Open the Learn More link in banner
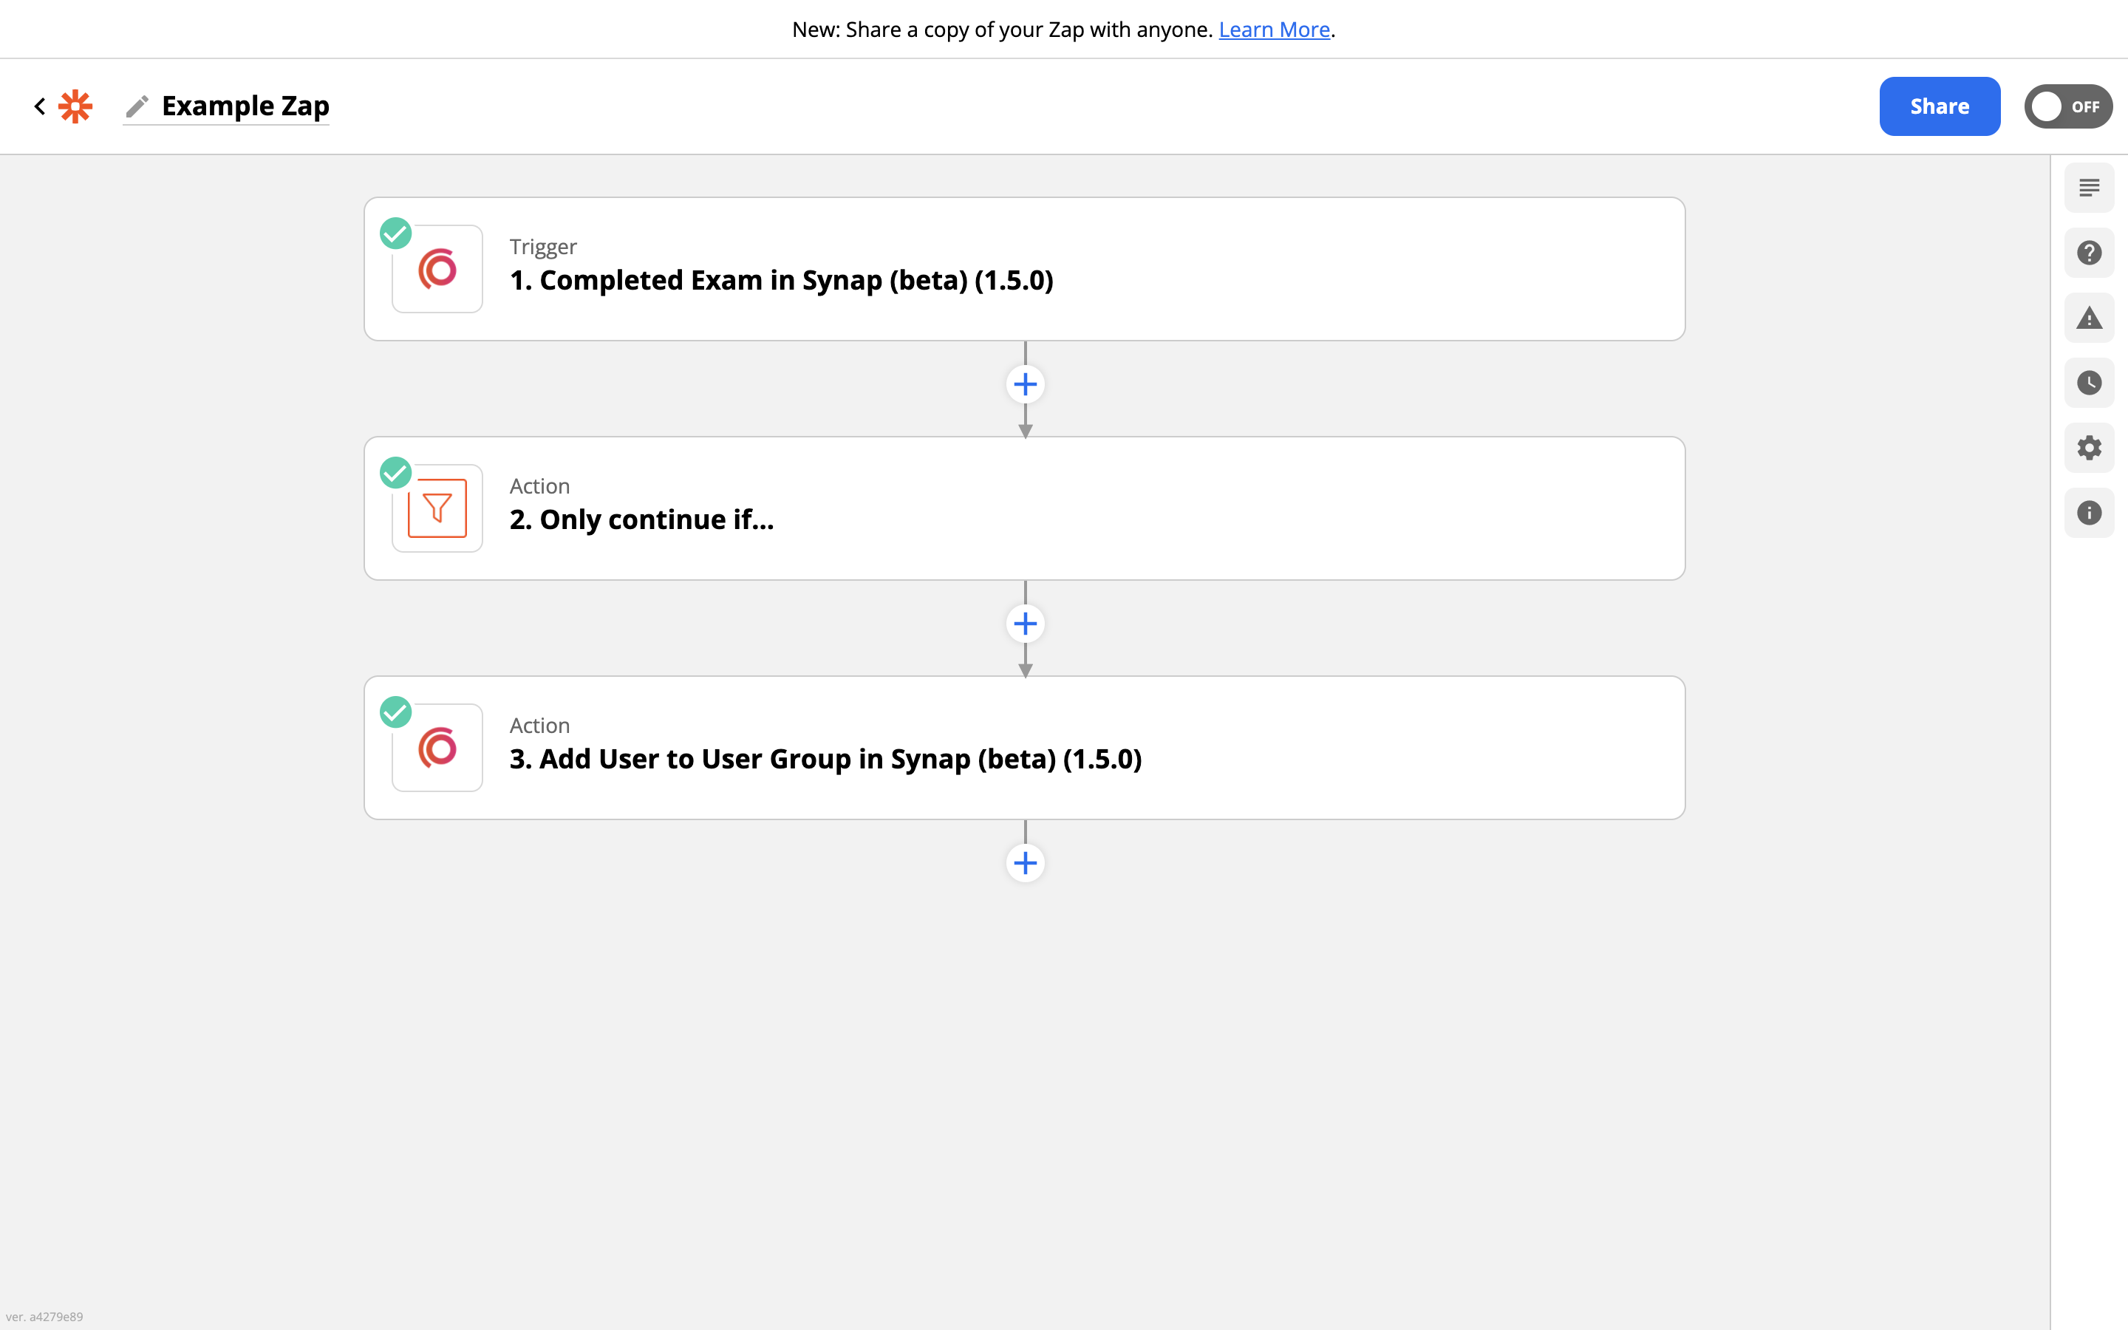This screenshot has height=1330, width=2128. tap(1273, 29)
